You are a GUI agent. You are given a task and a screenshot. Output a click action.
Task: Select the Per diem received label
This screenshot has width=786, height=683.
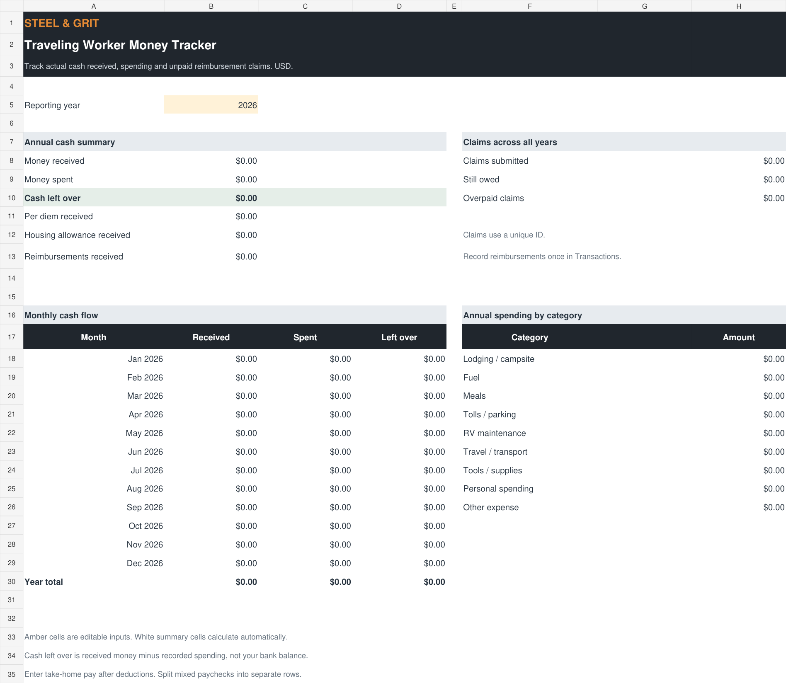click(x=58, y=216)
